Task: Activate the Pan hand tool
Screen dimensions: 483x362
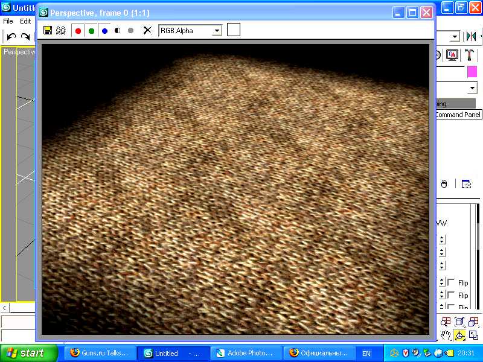Action: (x=445, y=335)
